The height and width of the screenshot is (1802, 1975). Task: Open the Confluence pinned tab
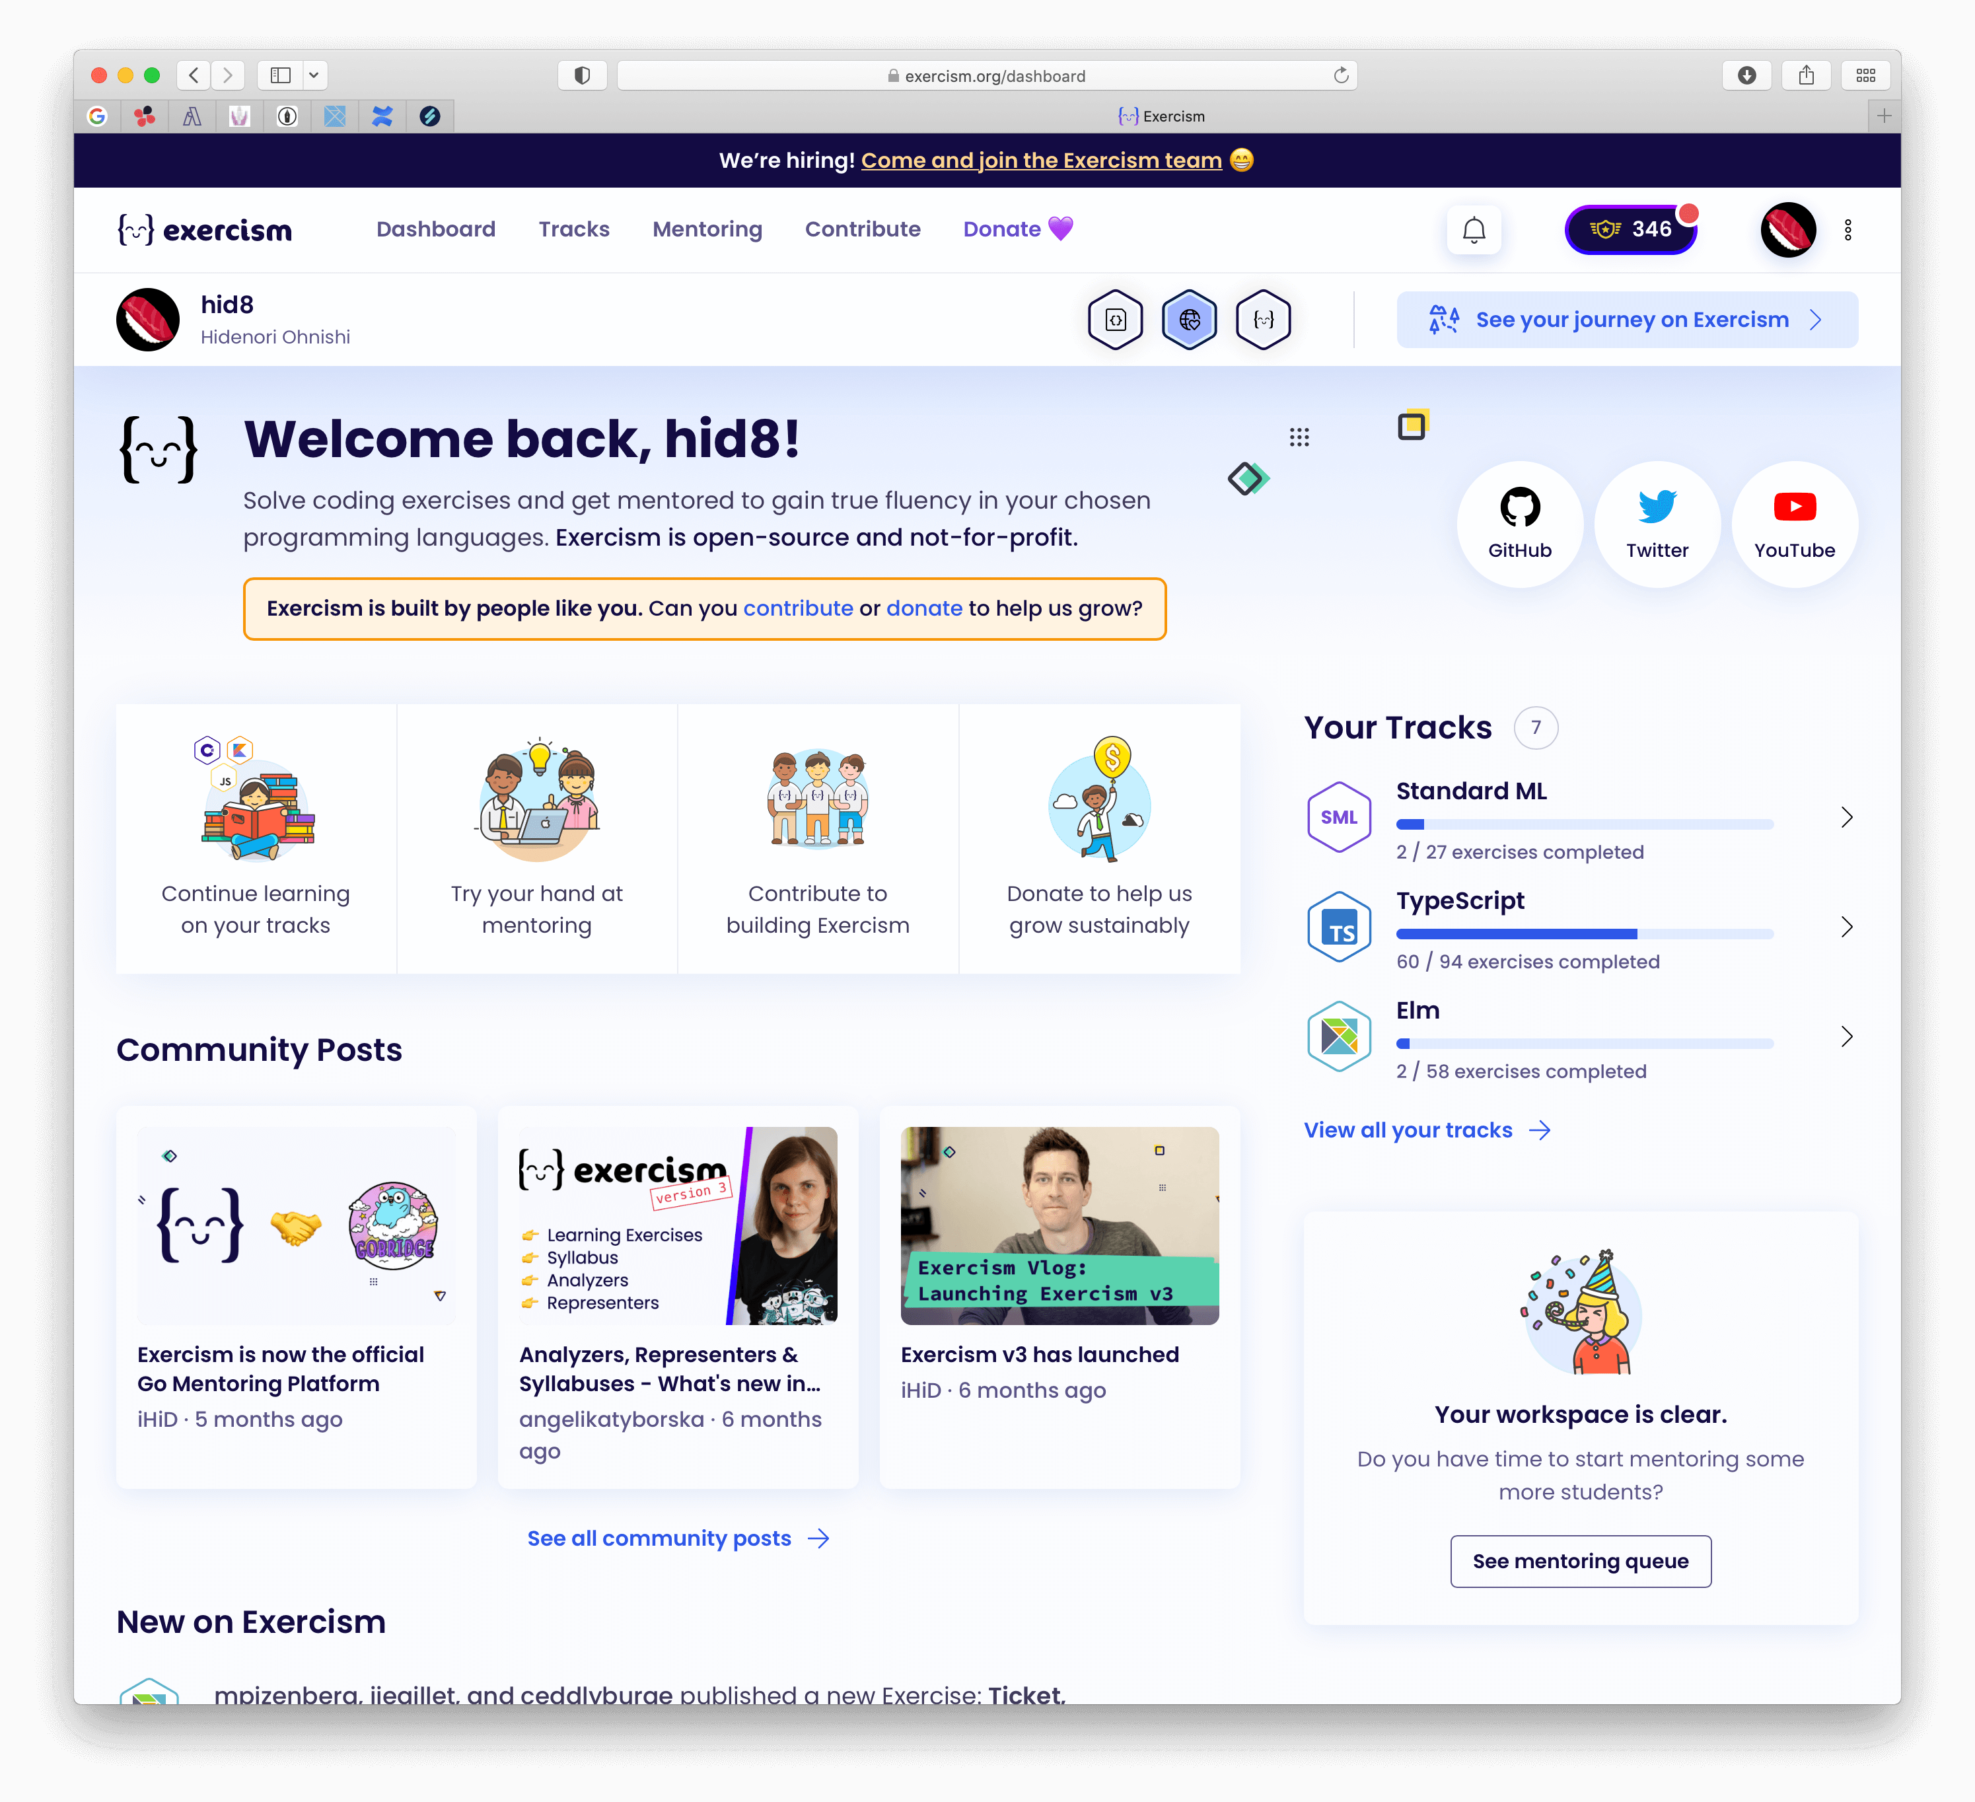tap(382, 117)
